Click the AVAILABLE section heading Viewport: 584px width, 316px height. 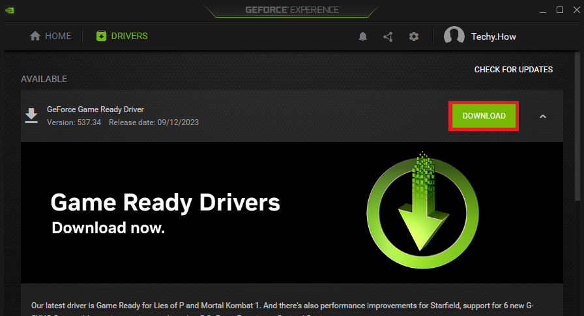tap(44, 79)
